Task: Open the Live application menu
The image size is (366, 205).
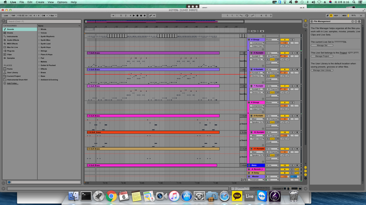Action: (x=13, y=2)
